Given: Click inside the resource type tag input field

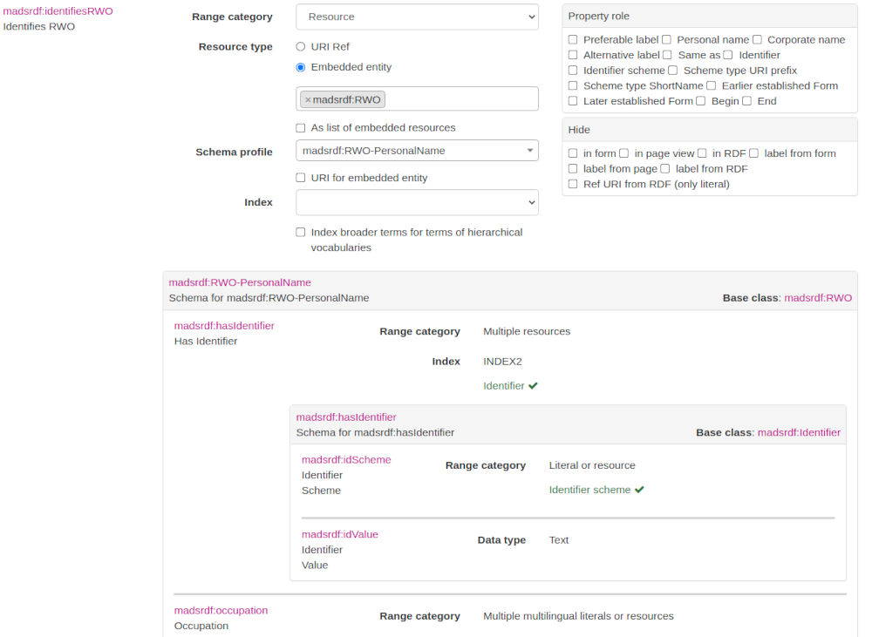Looking at the screenshot, I should click(462, 99).
